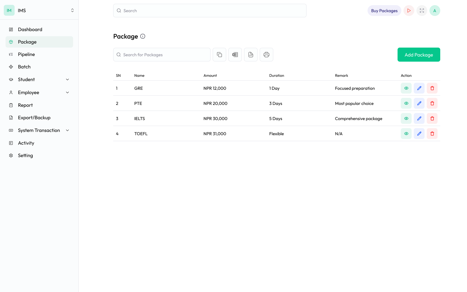Open the Package menu item
This screenshot has width=467, height=292.
click(39, 42)
